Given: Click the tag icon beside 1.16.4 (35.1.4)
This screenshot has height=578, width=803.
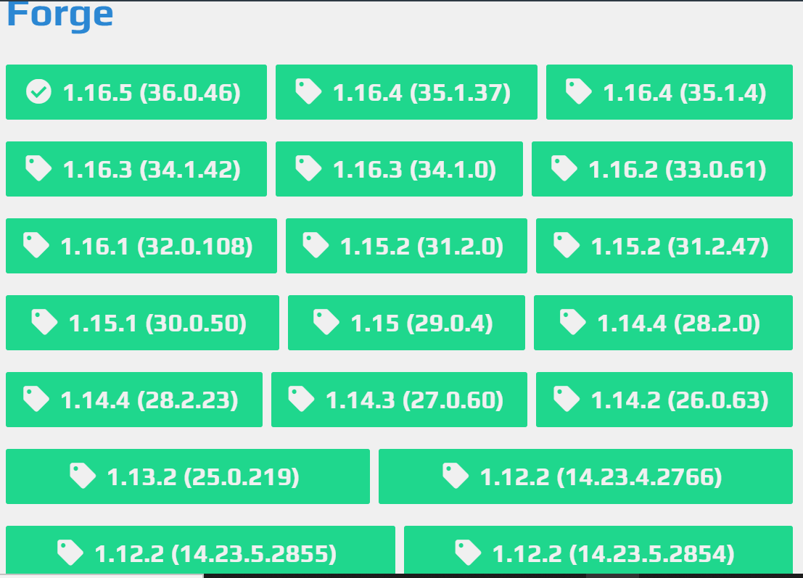Looking at the screenshot, I should 579,91.
